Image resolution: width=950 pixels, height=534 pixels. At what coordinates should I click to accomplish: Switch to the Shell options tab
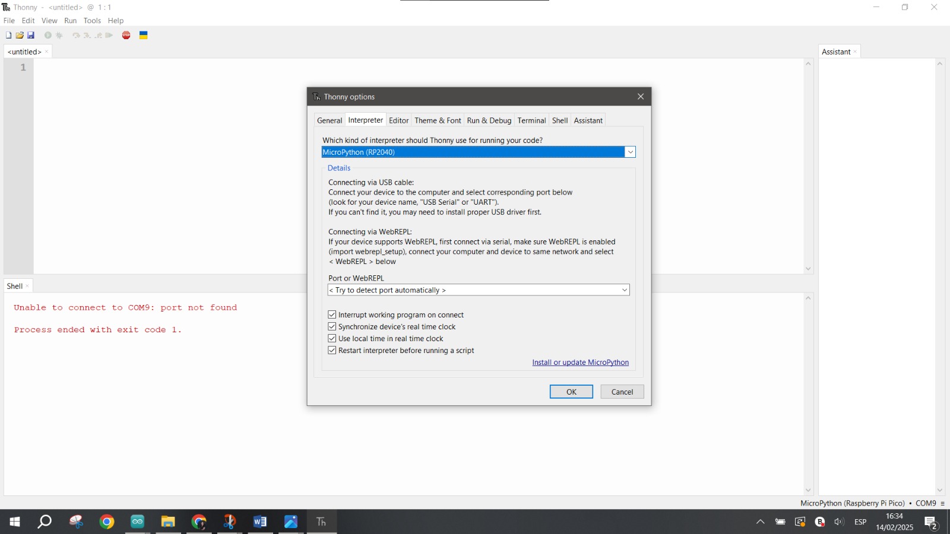[560, 120]
